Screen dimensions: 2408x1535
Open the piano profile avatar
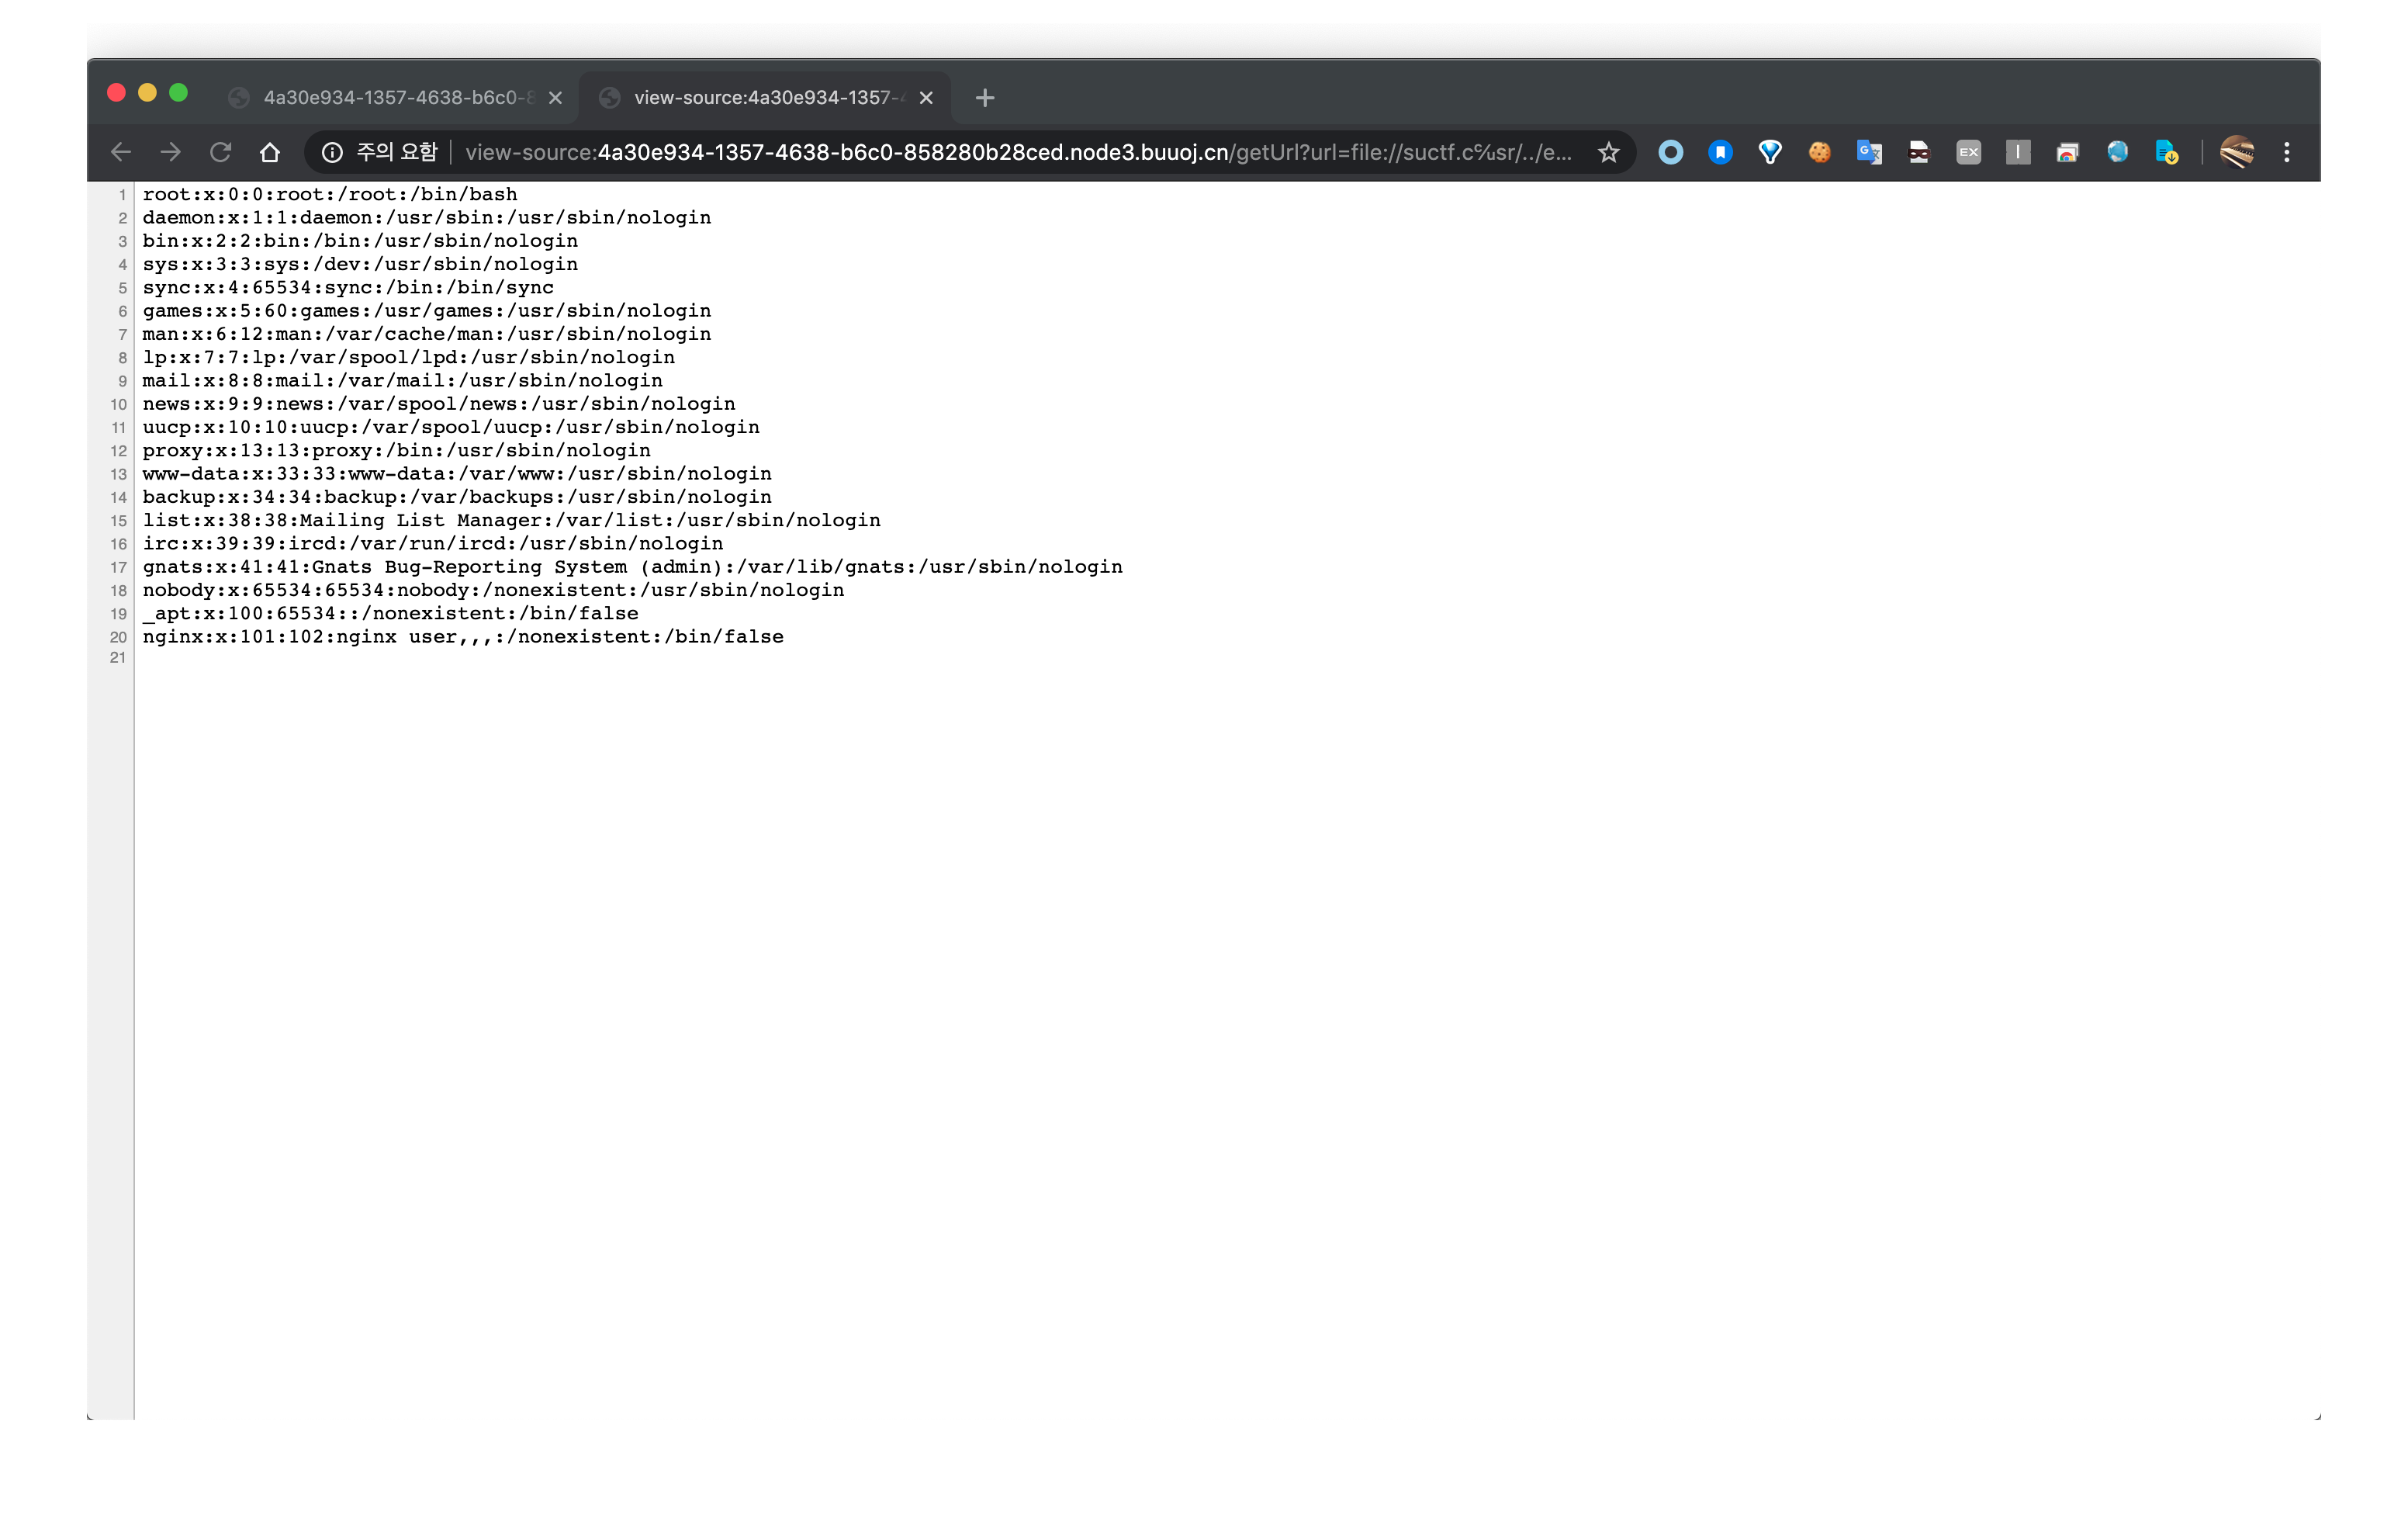coord(2236,152)
